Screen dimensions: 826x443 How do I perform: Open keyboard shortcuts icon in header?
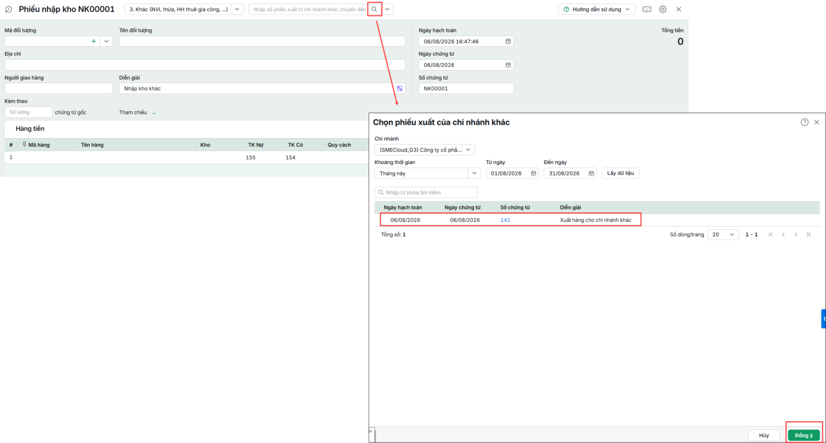tap(647, 9)
